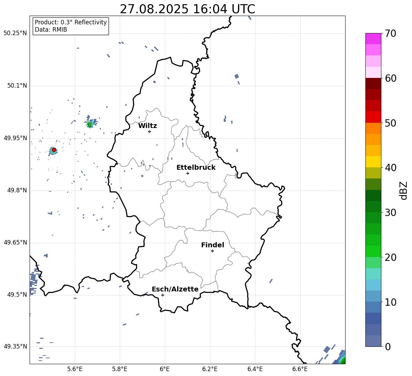Click the 6.6°E longitude label

[x=300, y=369]
